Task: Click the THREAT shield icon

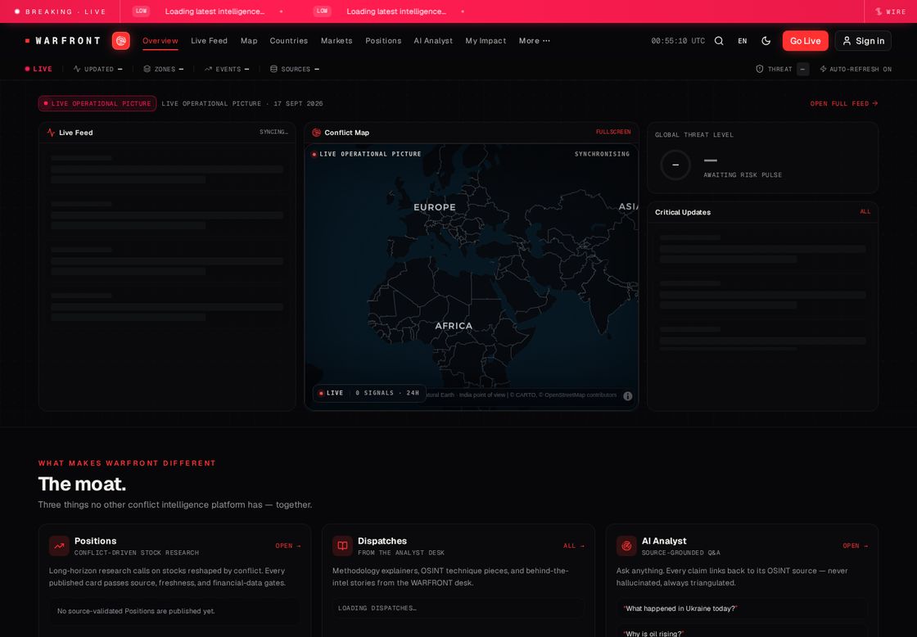Action: (x=759, y=69)
